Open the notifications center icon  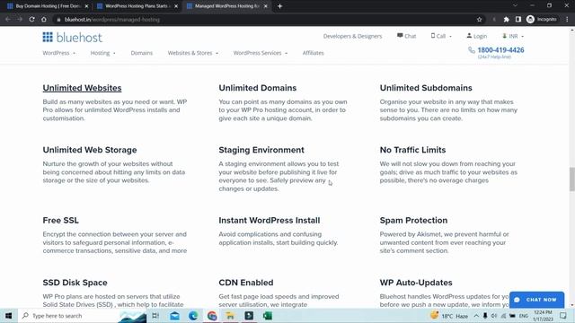pos(563,315)
